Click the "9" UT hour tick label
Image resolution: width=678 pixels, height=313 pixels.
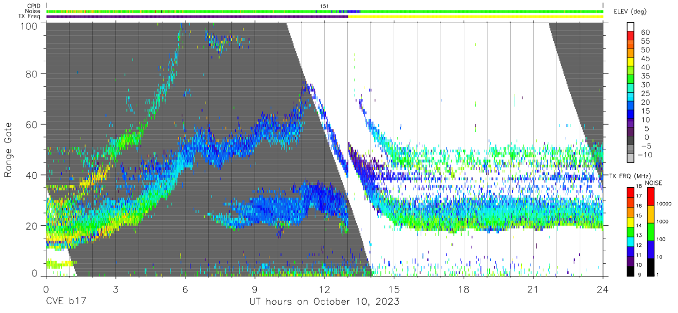pyautogui.click(x=255, y=289)
